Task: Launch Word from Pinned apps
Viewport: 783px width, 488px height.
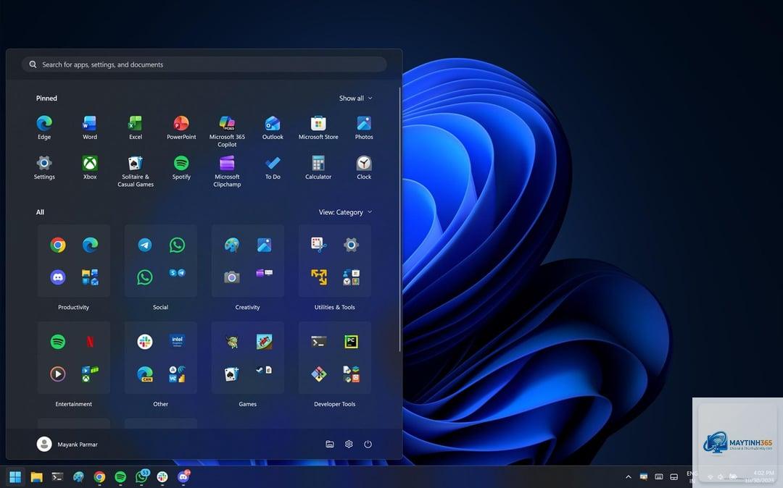Action: tap(90, 127)
